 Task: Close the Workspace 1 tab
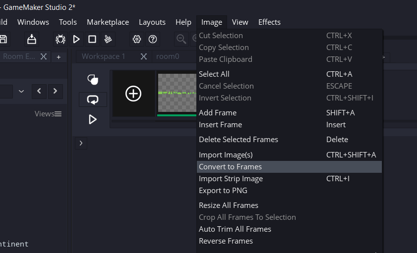pyautogui.click(x=144, y=56)
